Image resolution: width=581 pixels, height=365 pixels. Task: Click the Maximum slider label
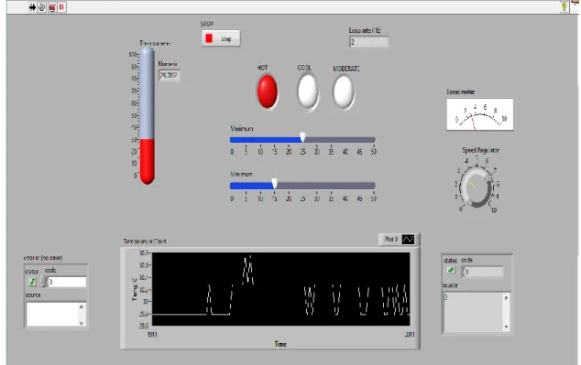click(241, 128)
